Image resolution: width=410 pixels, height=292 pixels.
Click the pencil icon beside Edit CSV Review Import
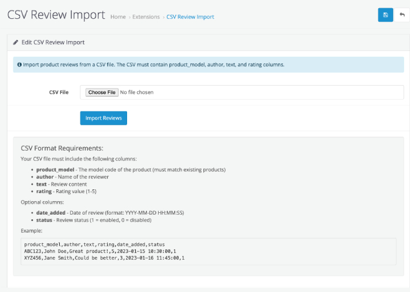pos(16,42)
